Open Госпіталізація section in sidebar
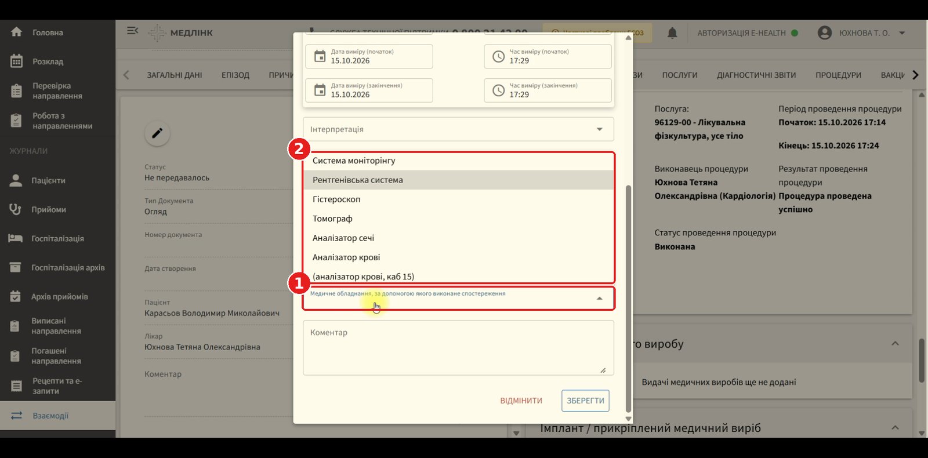 57,238
